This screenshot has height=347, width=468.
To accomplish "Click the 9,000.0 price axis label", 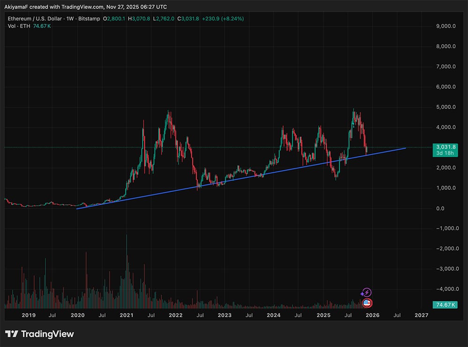I will click(446, 27).
